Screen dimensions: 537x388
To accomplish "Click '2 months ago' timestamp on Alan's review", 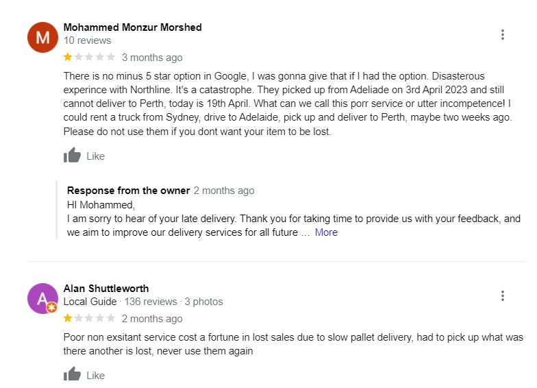I will 152,319.
